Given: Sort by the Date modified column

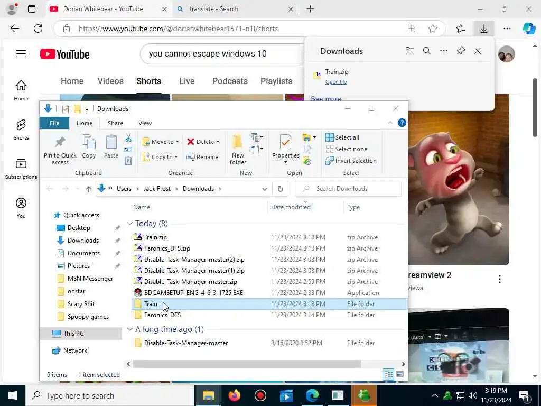Looking at the screenshot, I should 291,207.
